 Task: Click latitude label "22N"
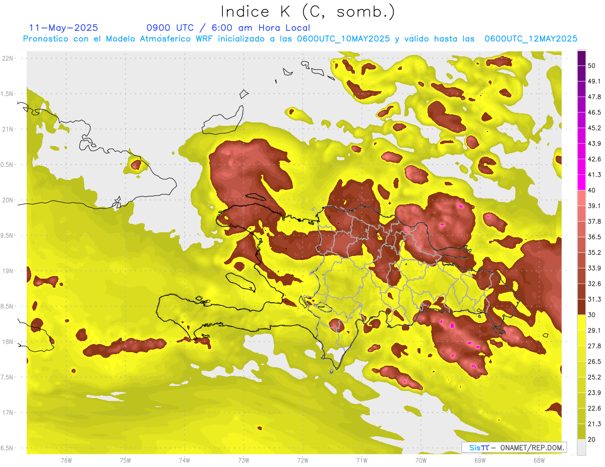point(9,58)
